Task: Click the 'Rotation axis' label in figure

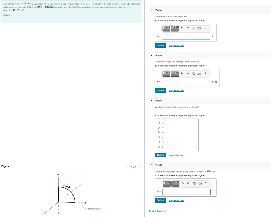Action: coord(95,209)
